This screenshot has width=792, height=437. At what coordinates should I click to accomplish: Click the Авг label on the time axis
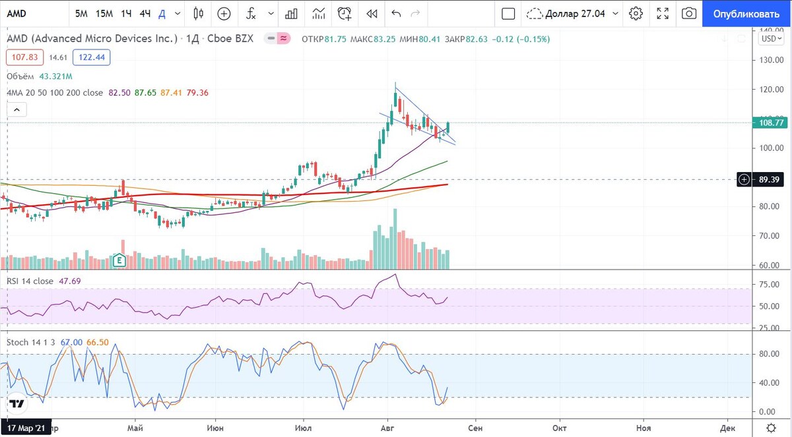(x=388, y=426)
